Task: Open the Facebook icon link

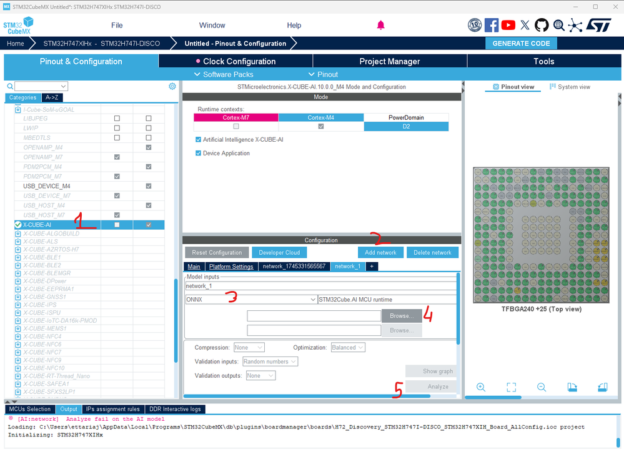Action: coord(492,25)
